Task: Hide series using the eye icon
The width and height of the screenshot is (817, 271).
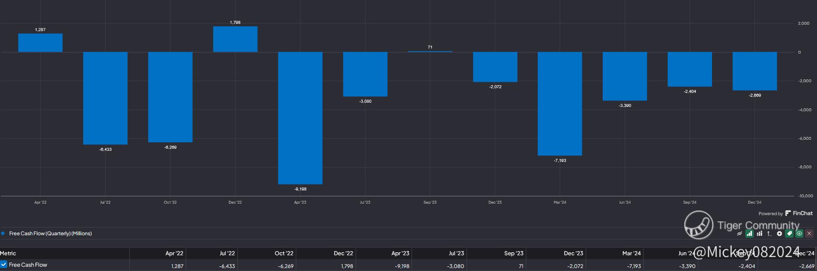Action: [x=799, y=234]
